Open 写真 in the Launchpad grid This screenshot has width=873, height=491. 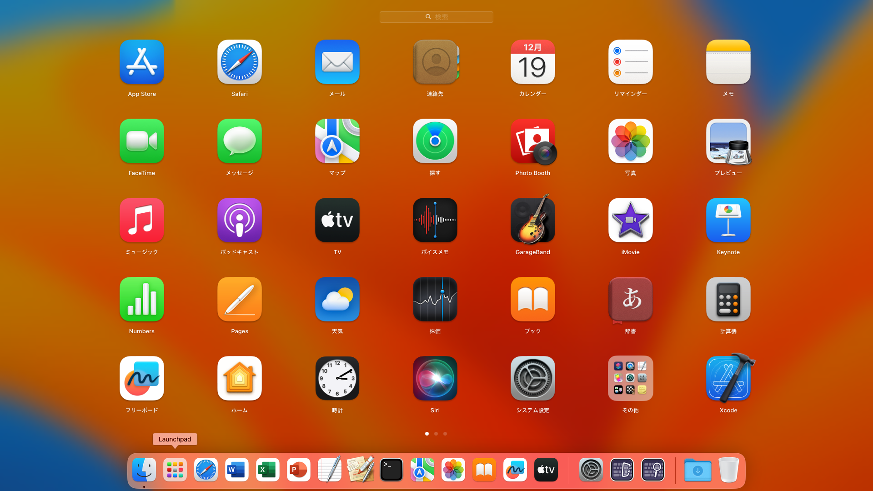click(631, 141)
